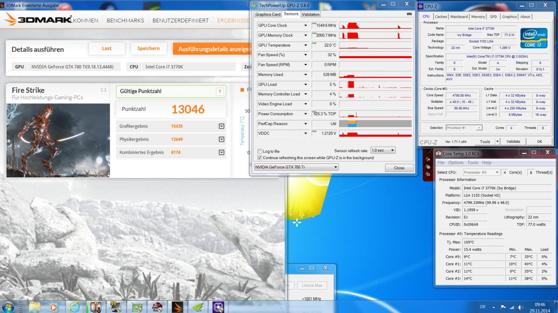Expand the Physikergebnis details
558x313 pixels.
pos(221,139)
